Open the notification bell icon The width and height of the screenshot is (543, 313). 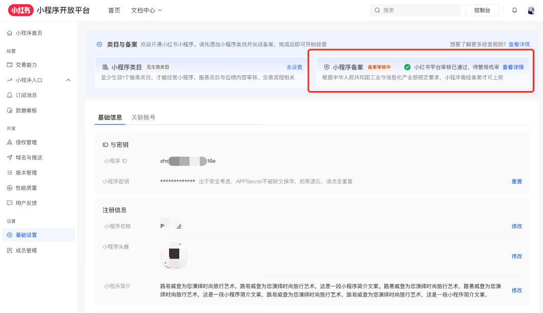[514, 10]
